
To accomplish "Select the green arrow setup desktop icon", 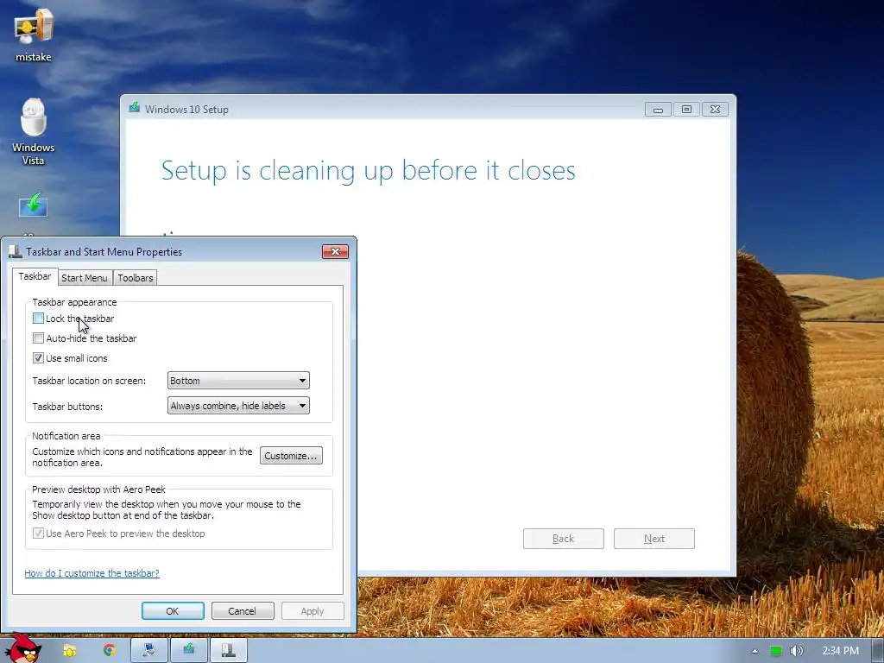I will pos(34,205).
